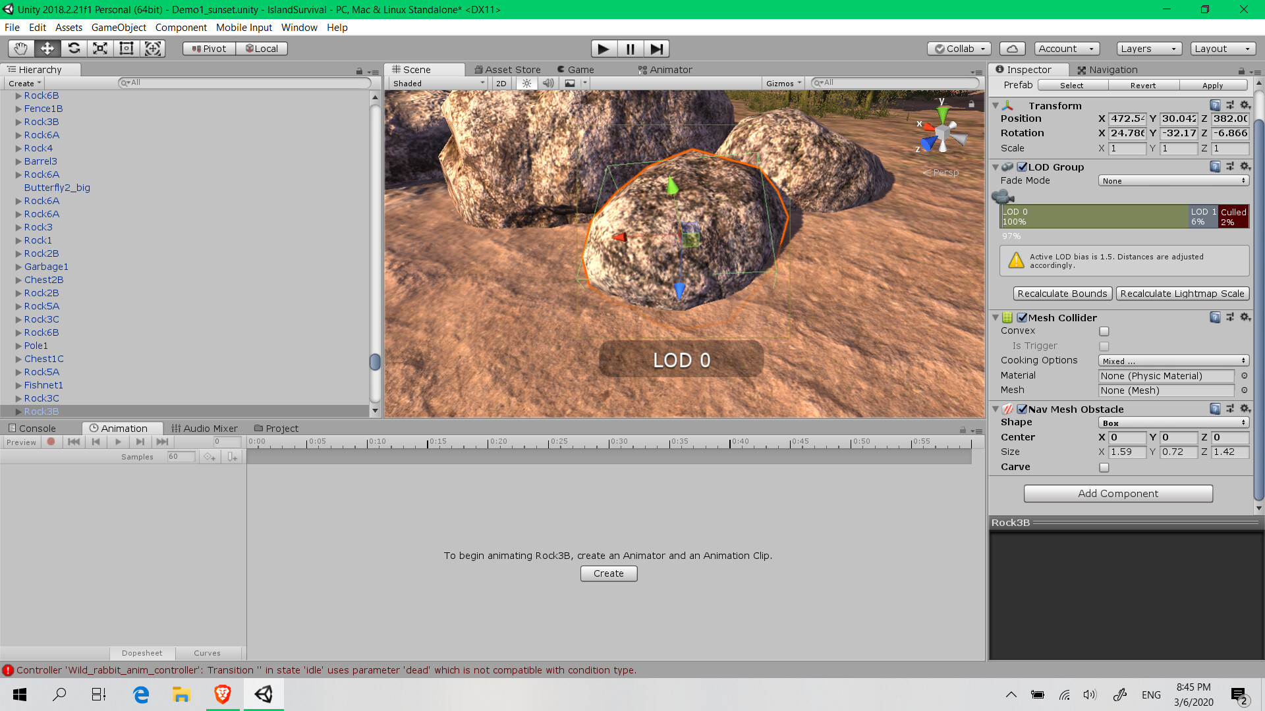Click the LOD 0 section of the LOD bar
This screenshot has width=1265, height=711.
(x=1094, y=216)
